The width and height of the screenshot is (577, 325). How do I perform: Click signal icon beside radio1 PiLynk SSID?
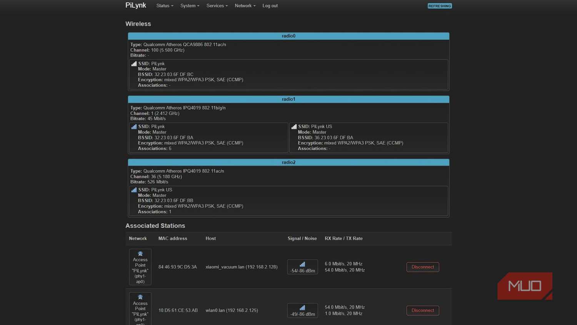[134, 127]
